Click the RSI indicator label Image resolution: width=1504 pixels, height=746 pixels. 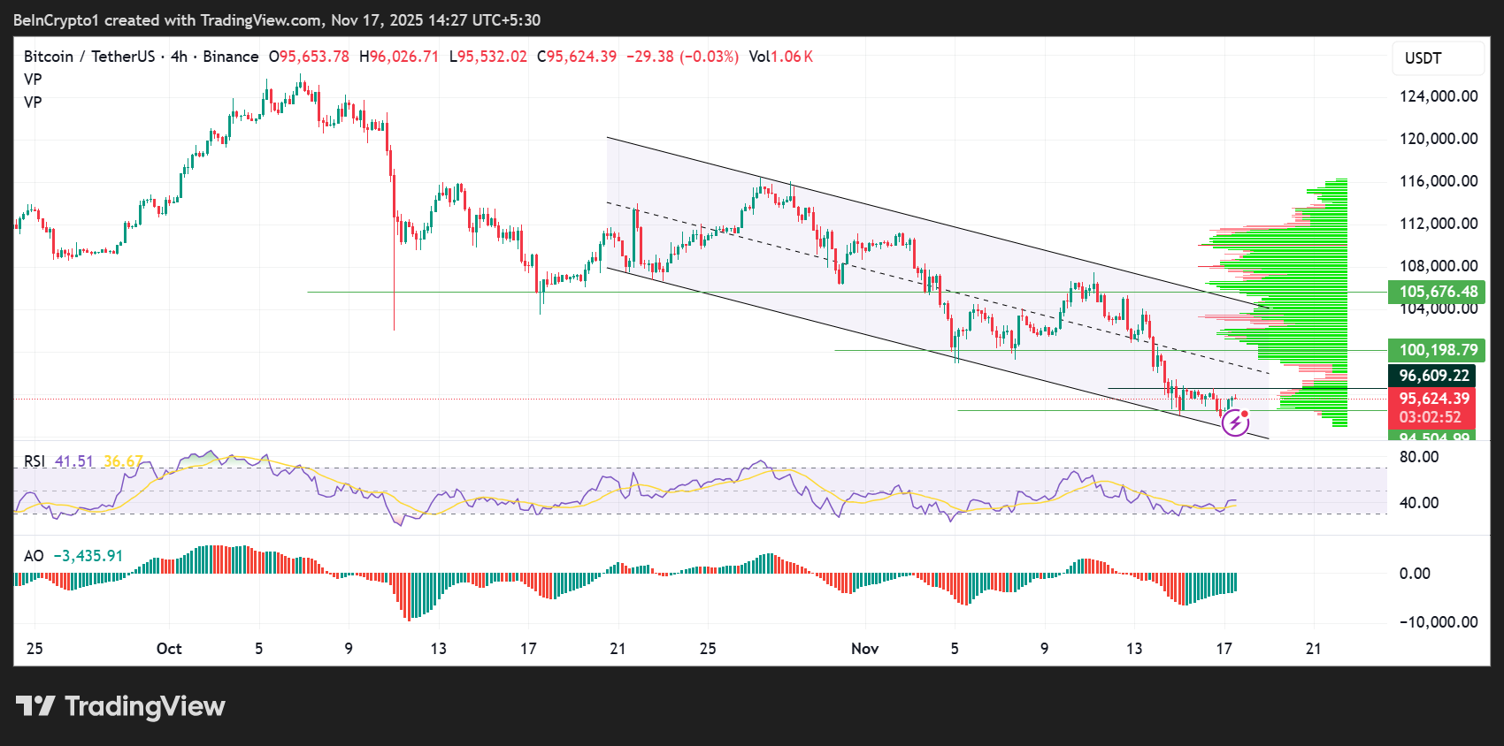click(x=34, y=461)
